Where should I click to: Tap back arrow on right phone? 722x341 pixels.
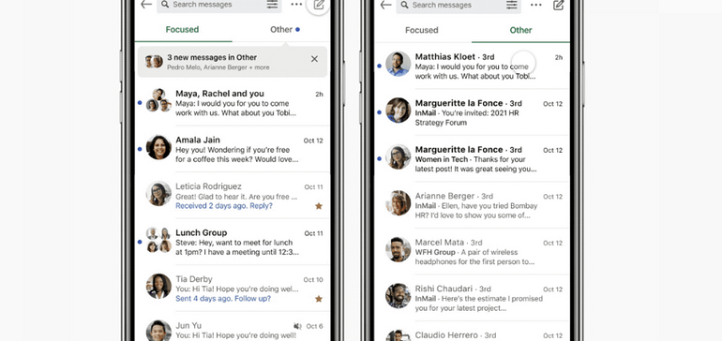(385, 5)
